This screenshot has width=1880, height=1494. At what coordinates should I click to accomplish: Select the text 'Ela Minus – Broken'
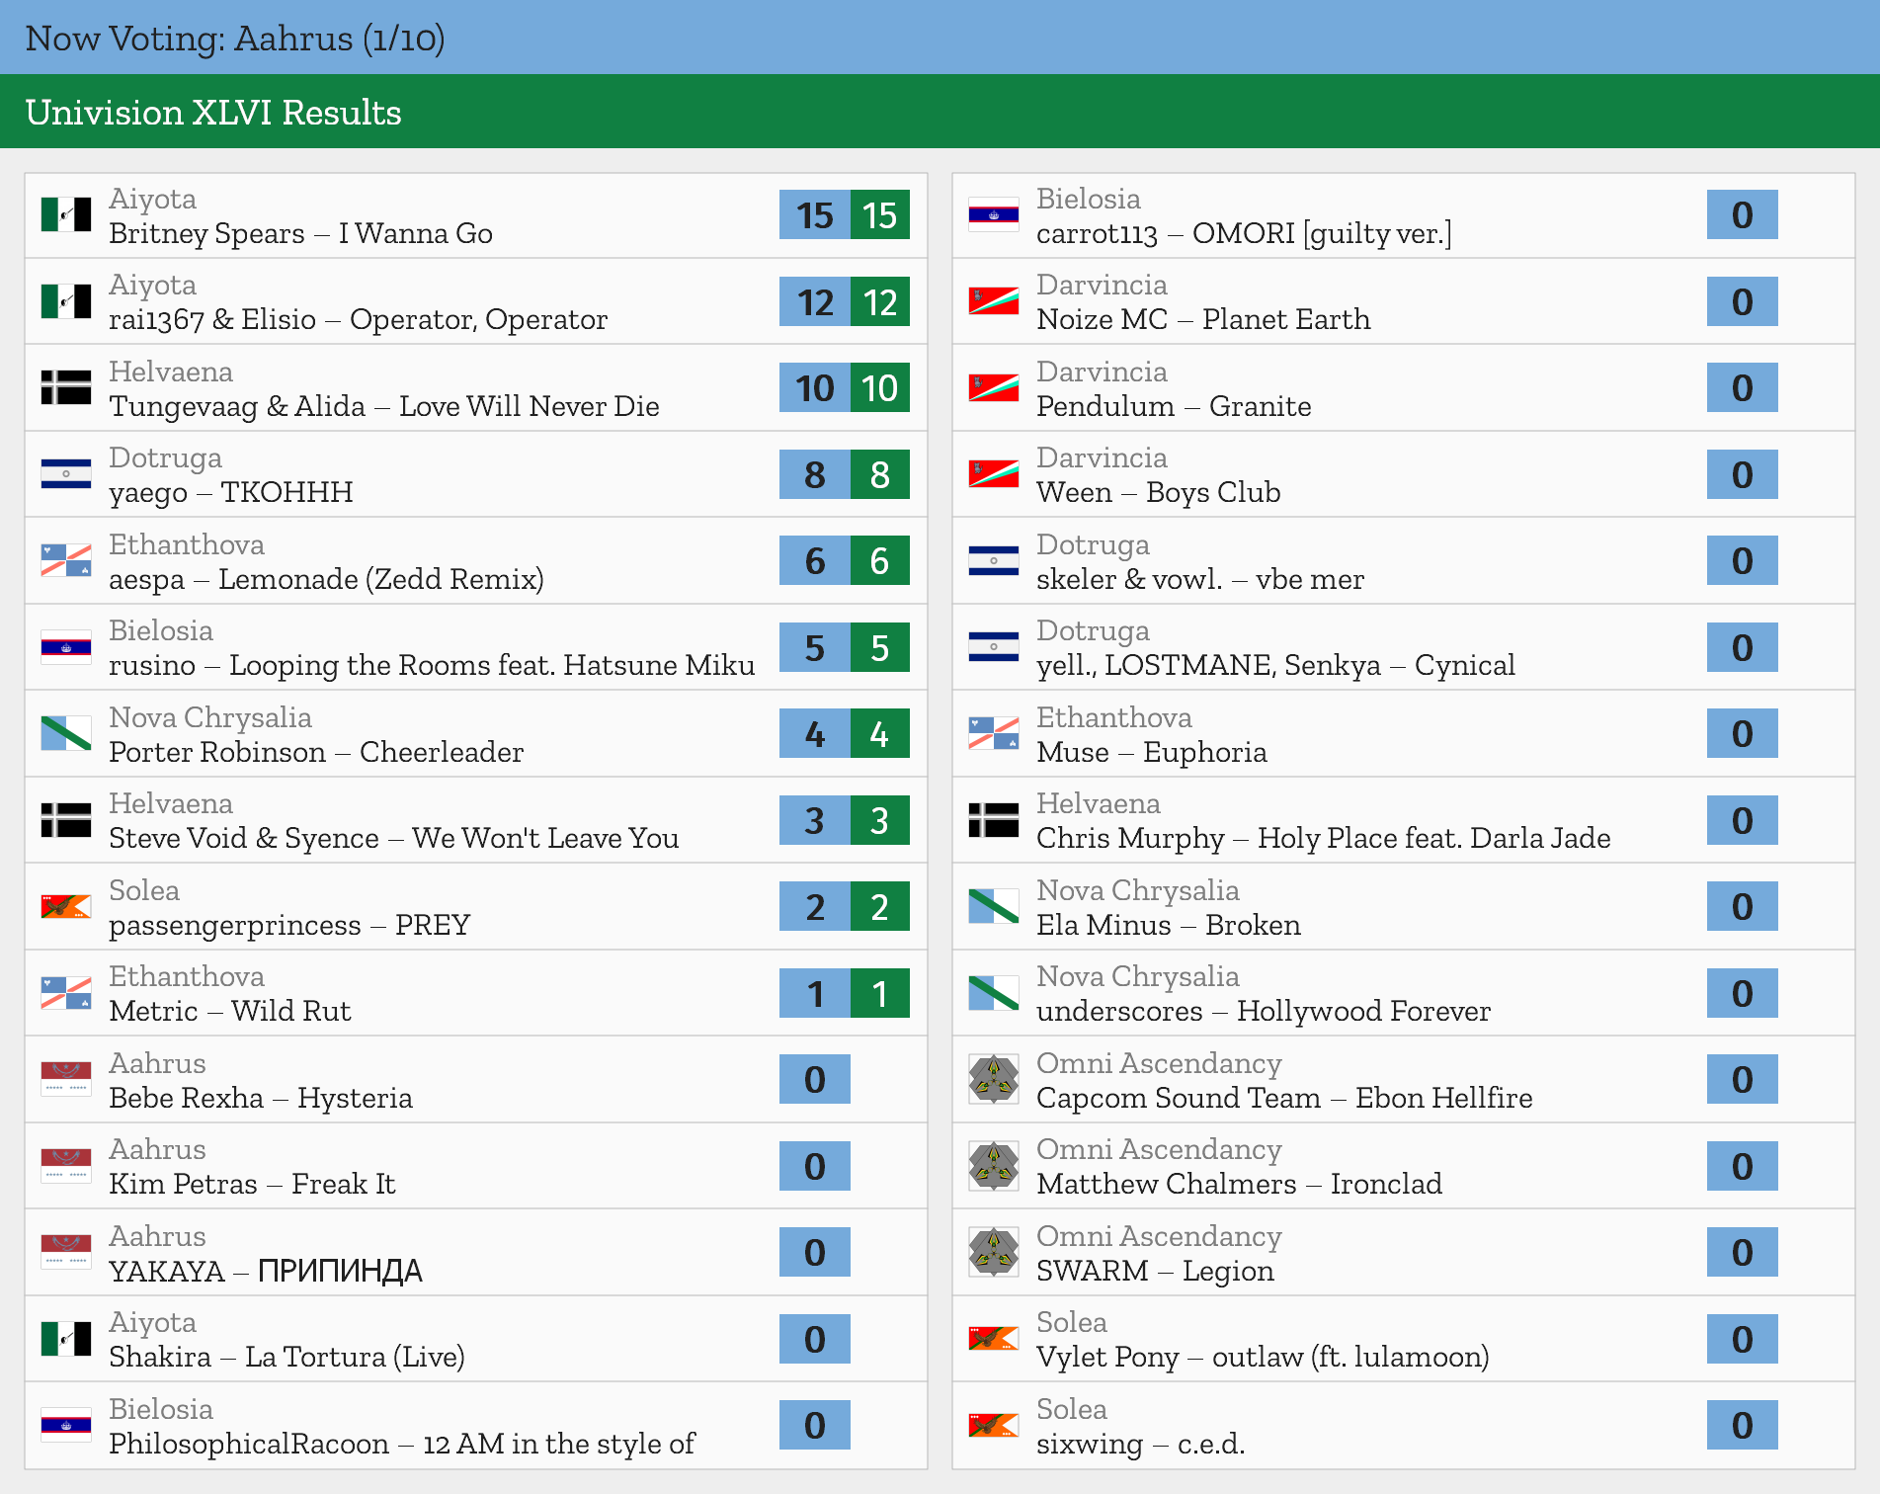click(1169, 925)
